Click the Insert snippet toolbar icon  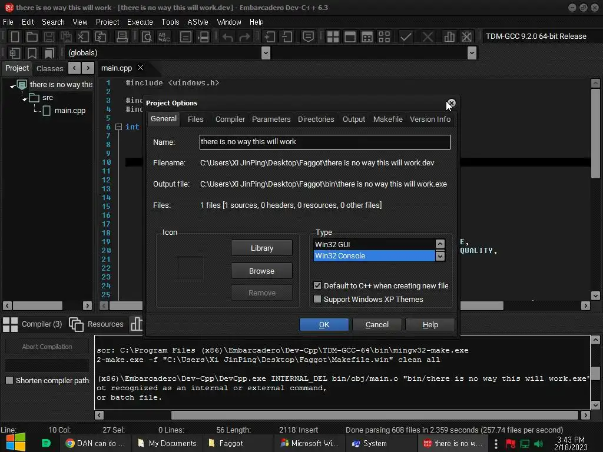point(15,53)
